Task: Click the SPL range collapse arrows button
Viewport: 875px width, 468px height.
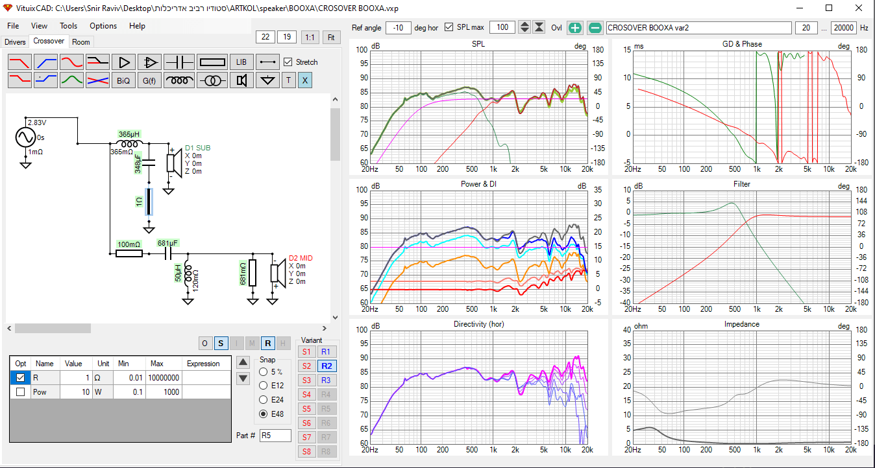Action: (539, 27)
